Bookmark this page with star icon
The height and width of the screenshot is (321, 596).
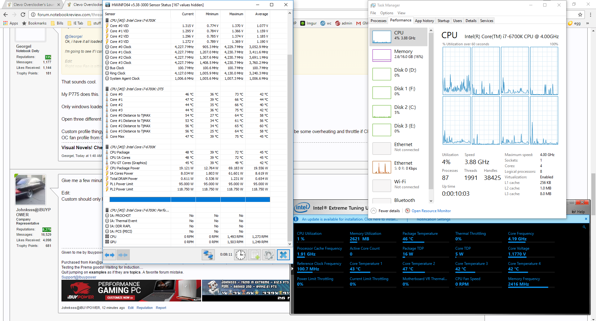(x=580, y=15)
